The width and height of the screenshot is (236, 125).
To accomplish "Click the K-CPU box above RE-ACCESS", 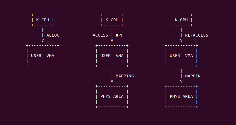I will pos(181,20).
